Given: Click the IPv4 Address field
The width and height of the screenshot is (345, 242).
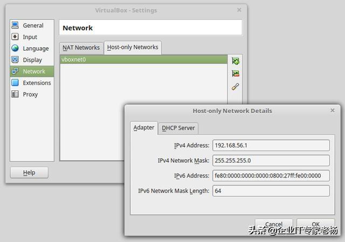Looking at the screenshot, I should (x=271, y=145).
